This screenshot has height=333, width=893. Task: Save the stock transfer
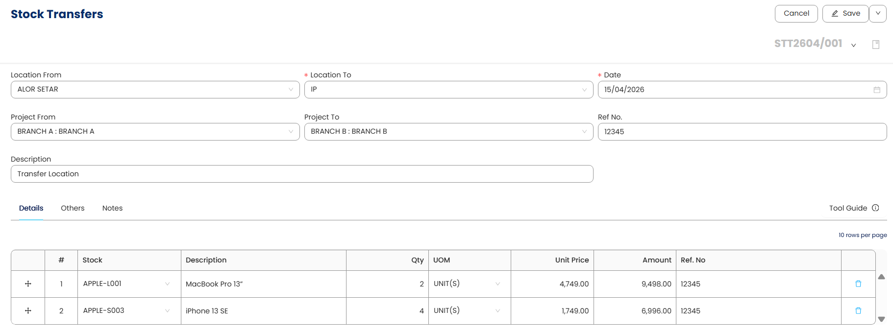click(845, 14)
